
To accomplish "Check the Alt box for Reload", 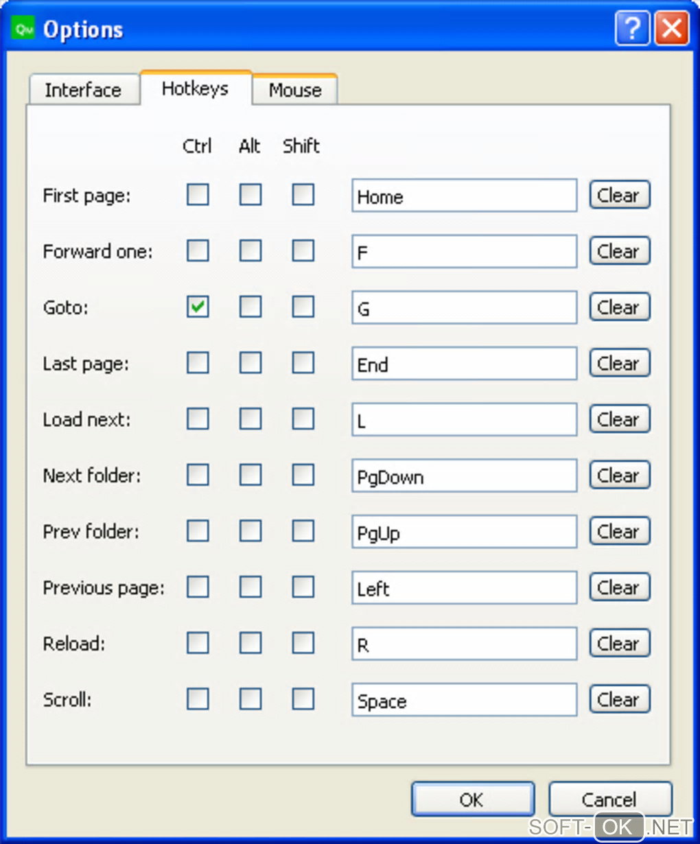I will click(250, 643).
